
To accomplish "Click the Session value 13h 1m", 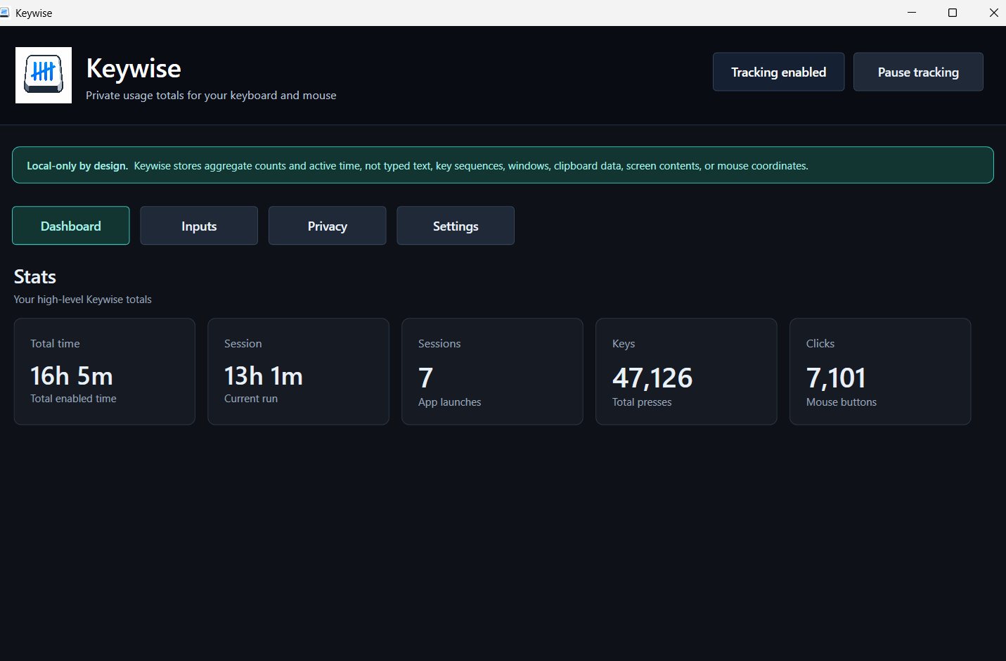I will (264, 376).
